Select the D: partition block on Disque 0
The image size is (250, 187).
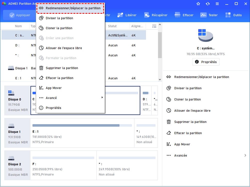pyautogui.click(x=146, y=100)
